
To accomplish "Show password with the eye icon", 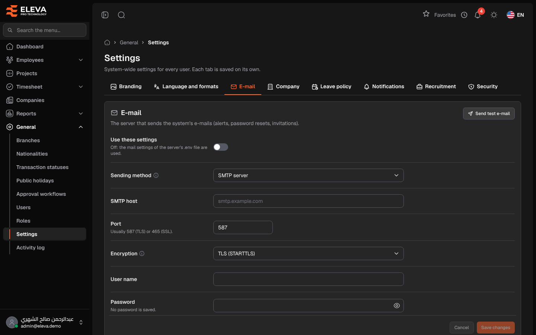I will click(397, 306).
